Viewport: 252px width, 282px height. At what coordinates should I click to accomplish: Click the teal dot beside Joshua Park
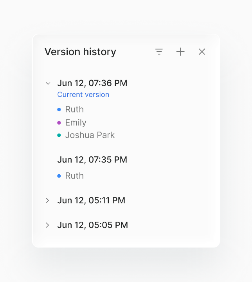click(59, 135)
